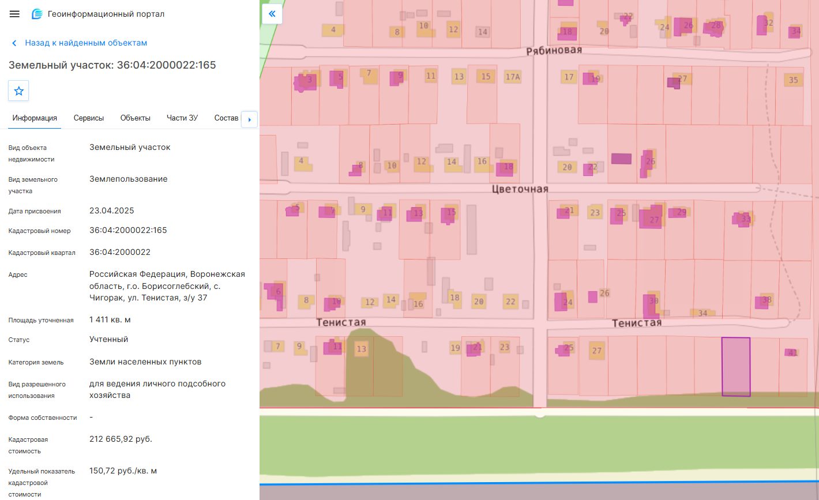The width and height of the screenshot is (819, 500).
Task: Switch to the Информация tab
Action: tap(35, 118)
